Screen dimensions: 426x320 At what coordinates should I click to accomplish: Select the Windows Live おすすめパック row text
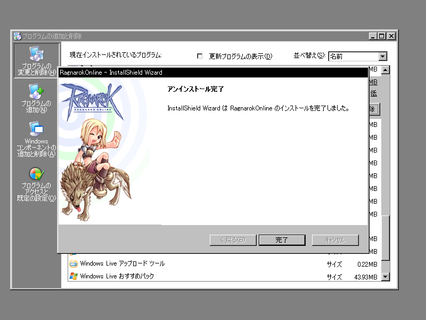tap(117, 276)
